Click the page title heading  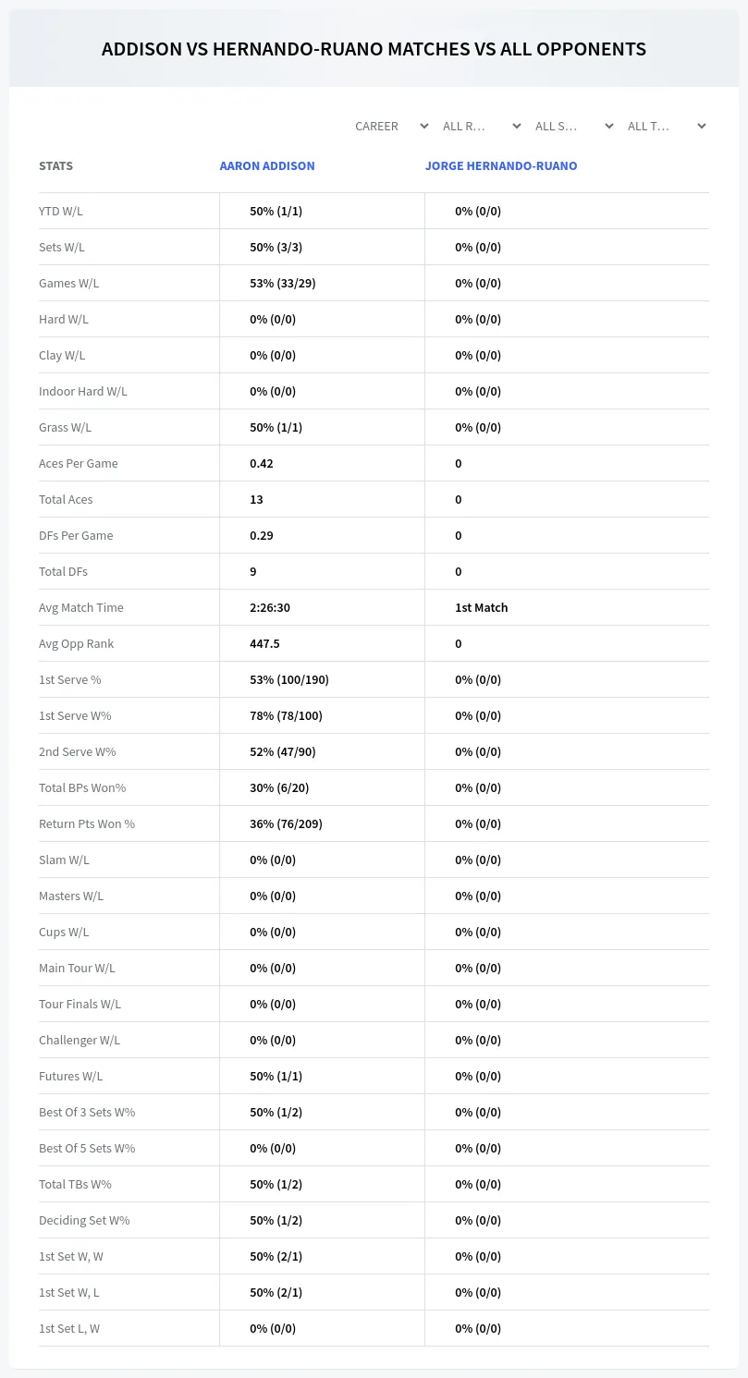coord(374,49)
